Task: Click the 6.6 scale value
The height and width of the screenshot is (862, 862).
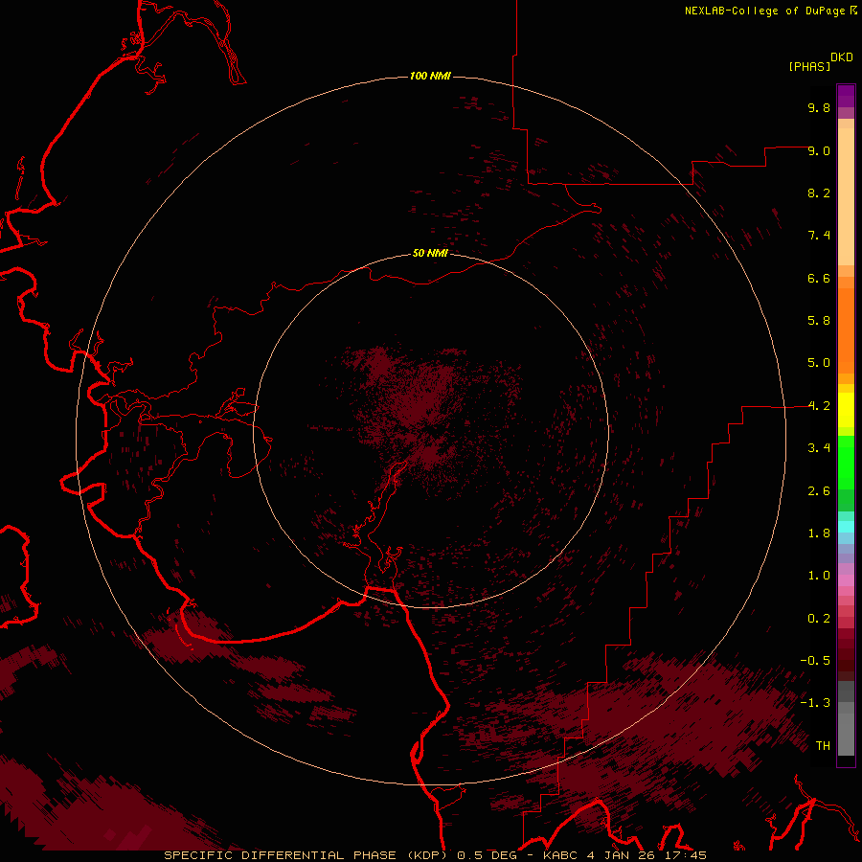Action: [819, 278]
